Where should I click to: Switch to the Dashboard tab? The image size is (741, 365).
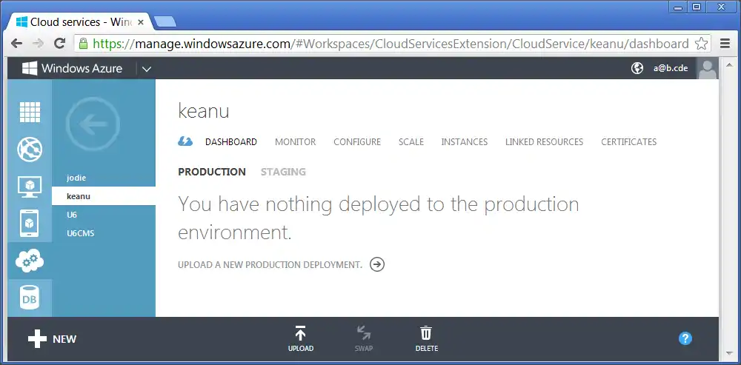pyautogui.click(x=231, y=141)
